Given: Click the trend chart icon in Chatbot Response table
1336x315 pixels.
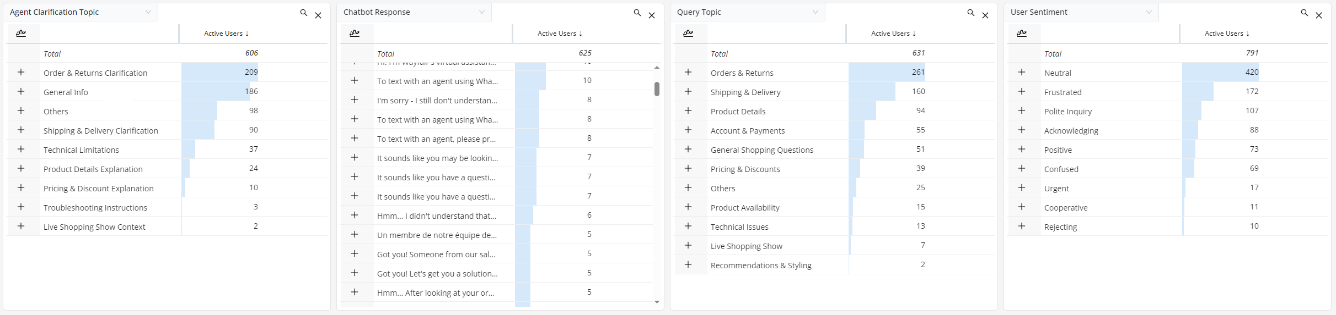Looking at the screenshot, I should [x=355, y=33].
